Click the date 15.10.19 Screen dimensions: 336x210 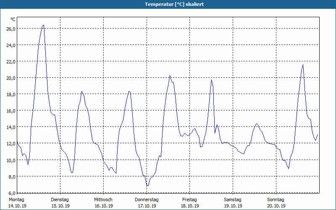tap(60, 206)
